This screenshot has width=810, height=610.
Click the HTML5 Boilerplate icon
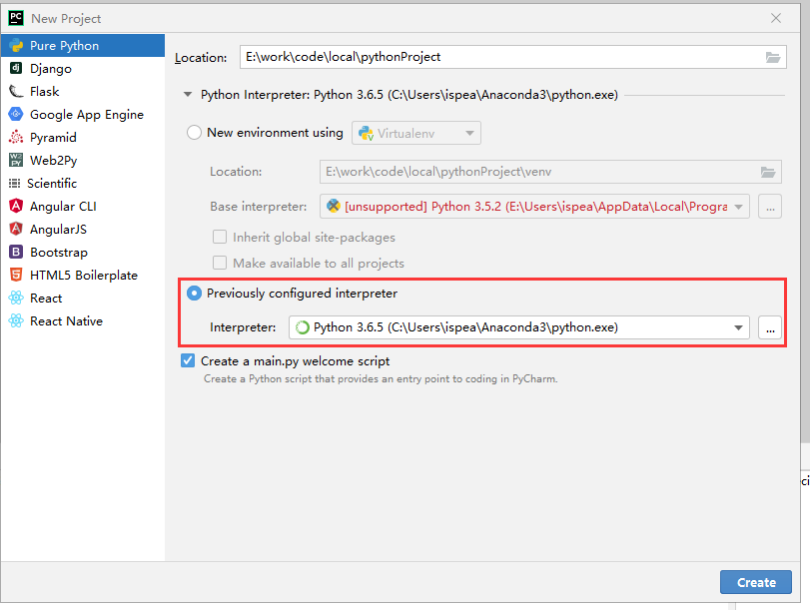coord(16,275)
